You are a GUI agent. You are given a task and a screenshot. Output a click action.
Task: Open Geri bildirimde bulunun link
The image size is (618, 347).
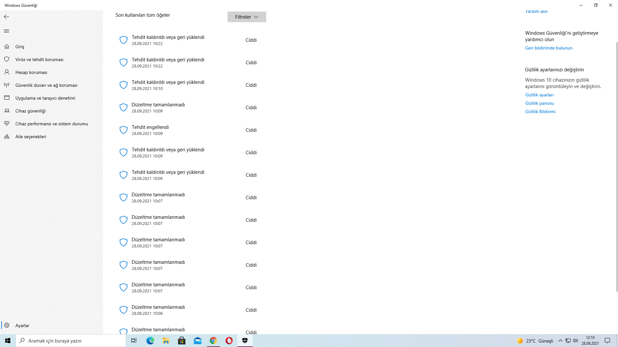548,48
